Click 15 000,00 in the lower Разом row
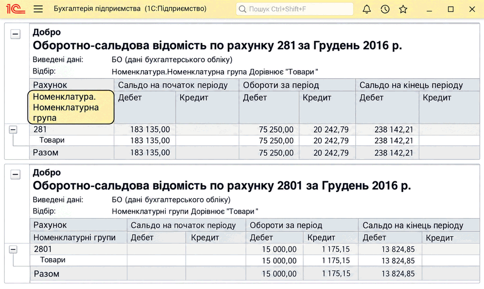The height and width of the screenshot is (289, 484). pos(279,274)
